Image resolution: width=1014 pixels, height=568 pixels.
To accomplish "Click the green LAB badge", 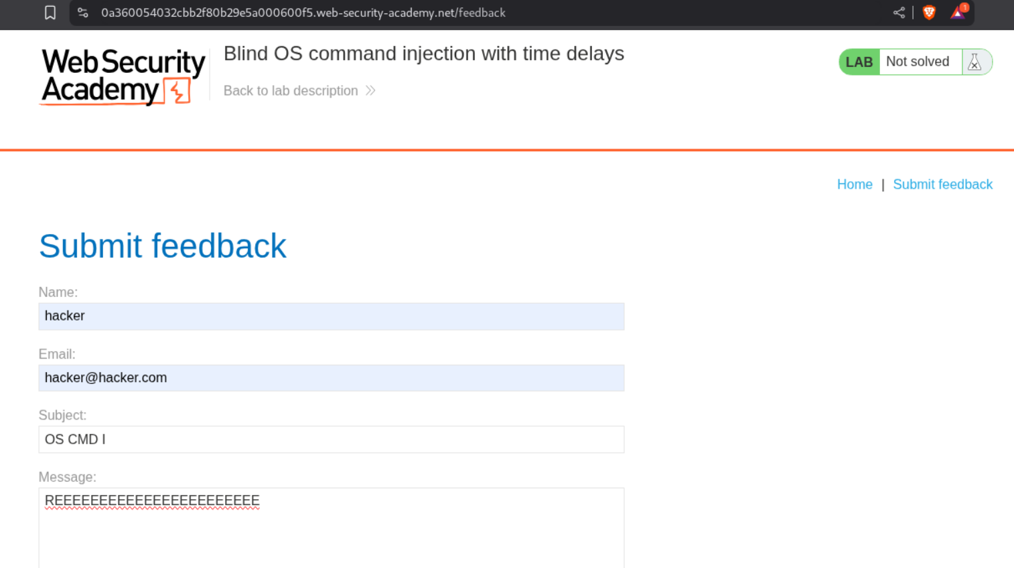I will click(859, 62).
